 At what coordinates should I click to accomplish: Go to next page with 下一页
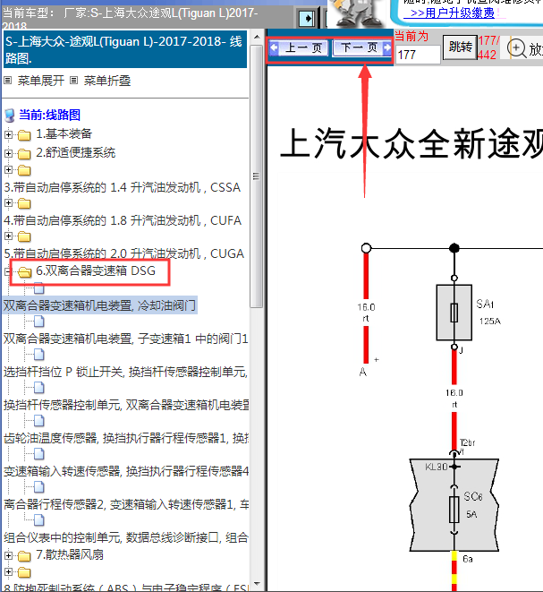click(361, 48)
